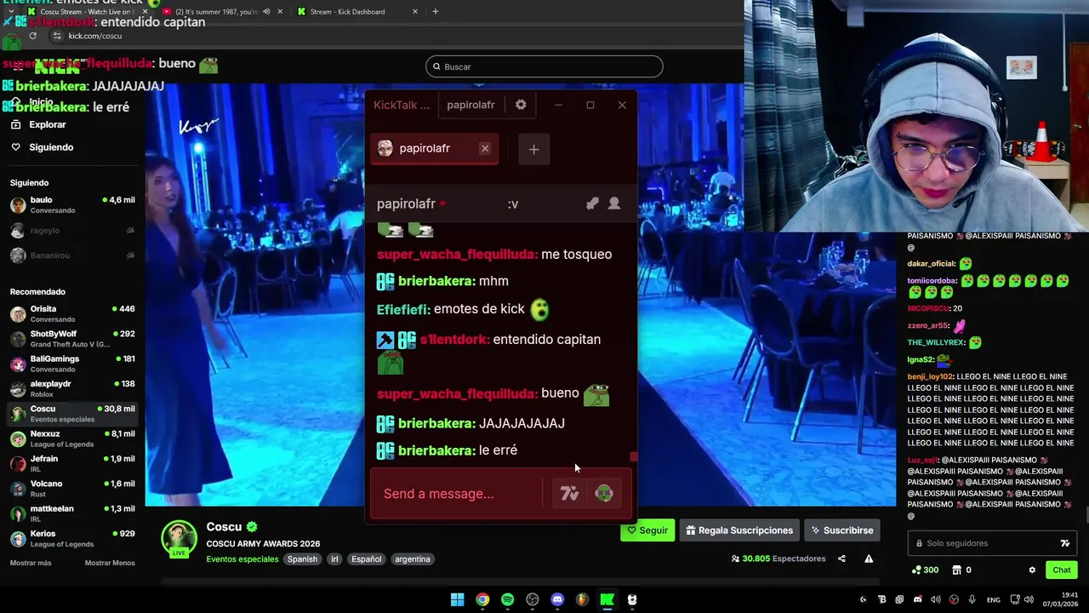This screenshot has width=1089, height=613.
Task: Open Kerios recommended channel
Action: tap(72, 538)
